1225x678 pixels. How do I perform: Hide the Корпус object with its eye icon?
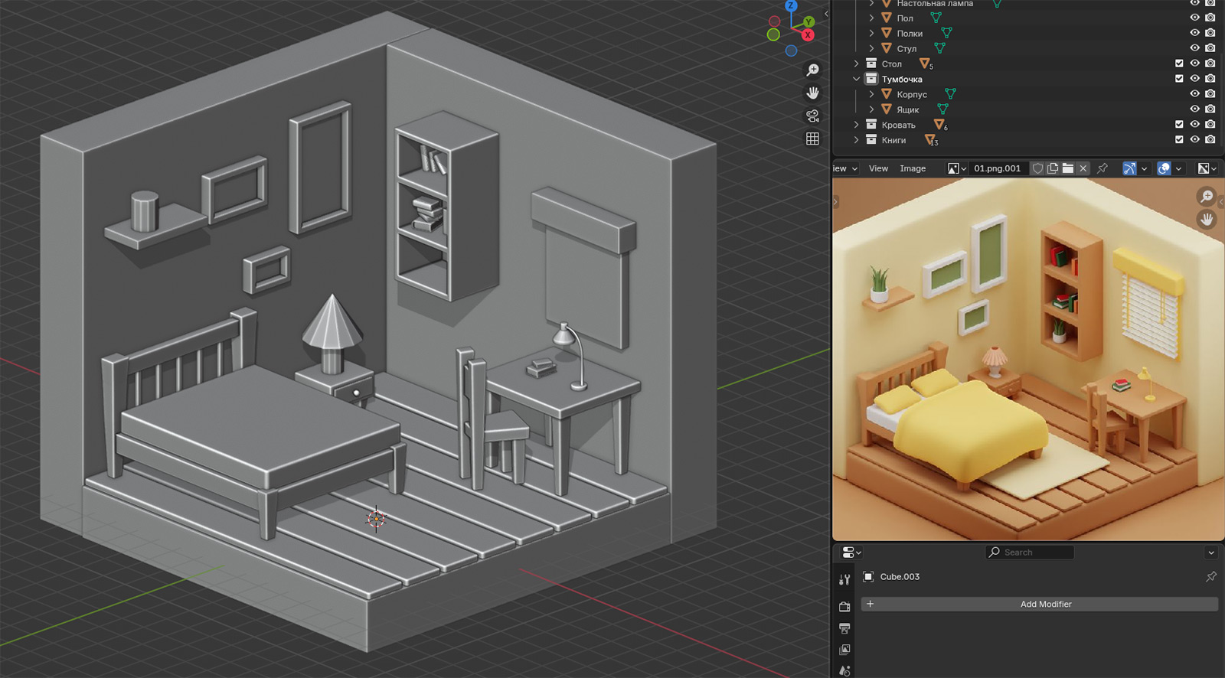(1194, 94)
